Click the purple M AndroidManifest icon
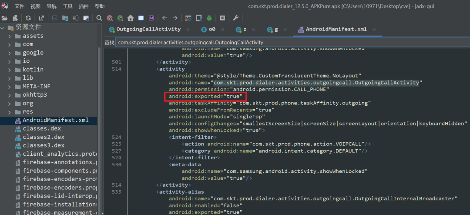 coord(151,18)
